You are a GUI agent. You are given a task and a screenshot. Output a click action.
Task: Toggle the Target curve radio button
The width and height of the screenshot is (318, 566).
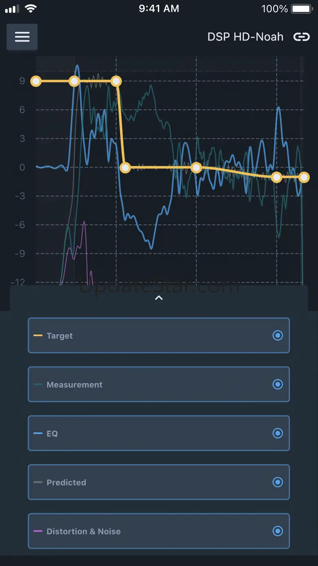tap(278, 335)
